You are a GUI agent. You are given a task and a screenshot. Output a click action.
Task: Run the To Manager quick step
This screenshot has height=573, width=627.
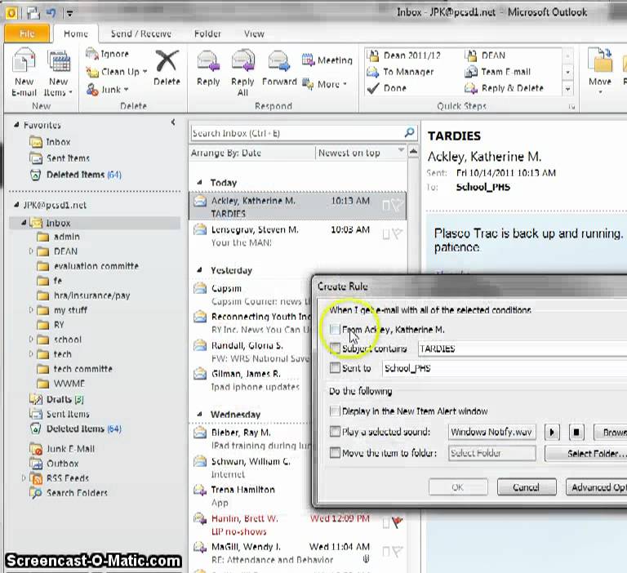pyautogui.click(x=401, y=72)
